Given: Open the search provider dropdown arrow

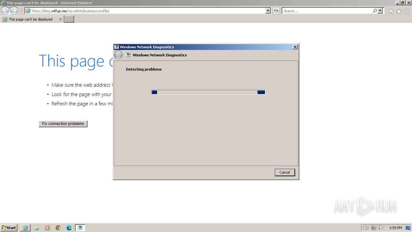Looking at the screenshot, I should coord(380,11).
